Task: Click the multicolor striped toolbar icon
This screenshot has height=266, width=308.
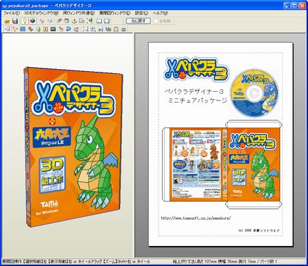Action: (31, 29)
